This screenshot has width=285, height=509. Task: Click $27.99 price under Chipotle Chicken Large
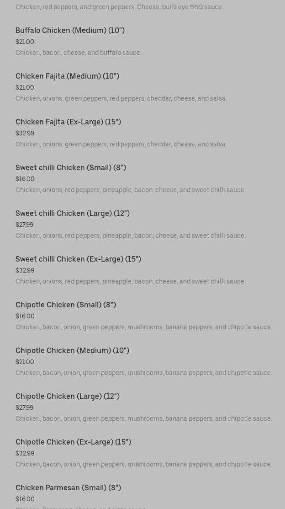pyautogui.click(x=24, y=408)
